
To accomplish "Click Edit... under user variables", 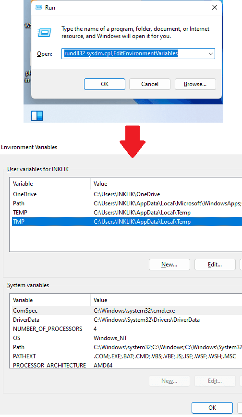I will tap(215, 265).
